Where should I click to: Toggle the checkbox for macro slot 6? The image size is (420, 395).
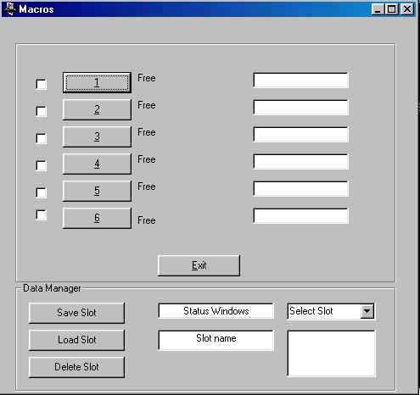pos(42,214)
